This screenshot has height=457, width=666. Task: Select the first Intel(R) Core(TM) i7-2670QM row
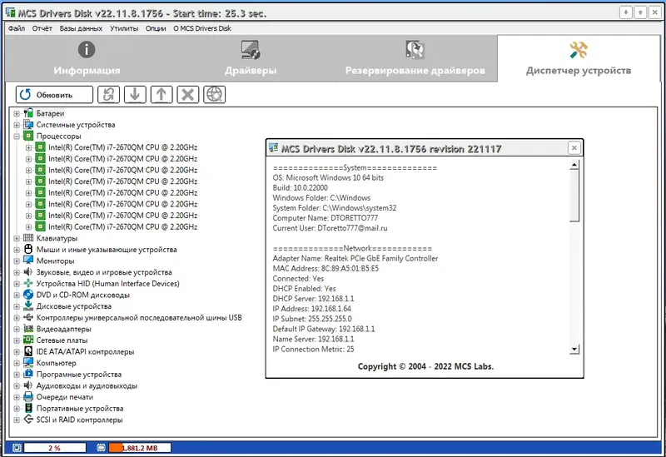pyautogui.click(x=122, y=147)
